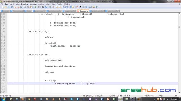This screenshot has width=181, height=101.
Task: Close current document with menu-bar X
Action: pos(180,4)
